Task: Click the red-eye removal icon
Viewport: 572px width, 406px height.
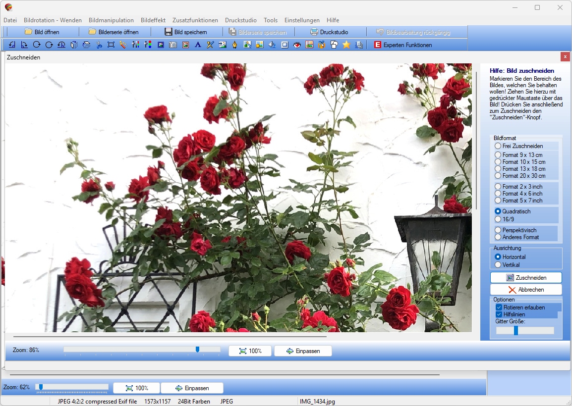Action: (297, 45)
